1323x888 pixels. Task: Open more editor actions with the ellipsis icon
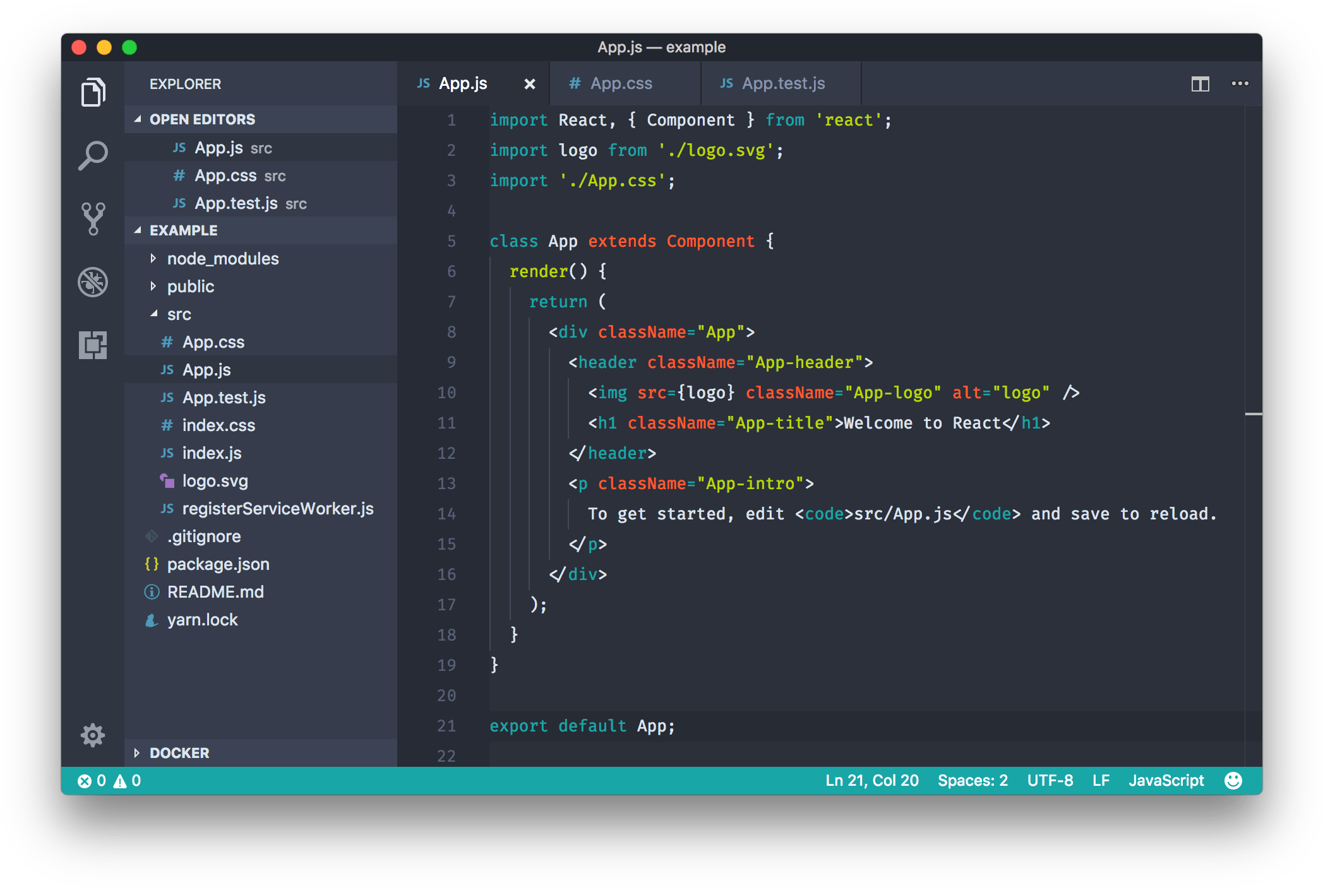[1240, 83]
